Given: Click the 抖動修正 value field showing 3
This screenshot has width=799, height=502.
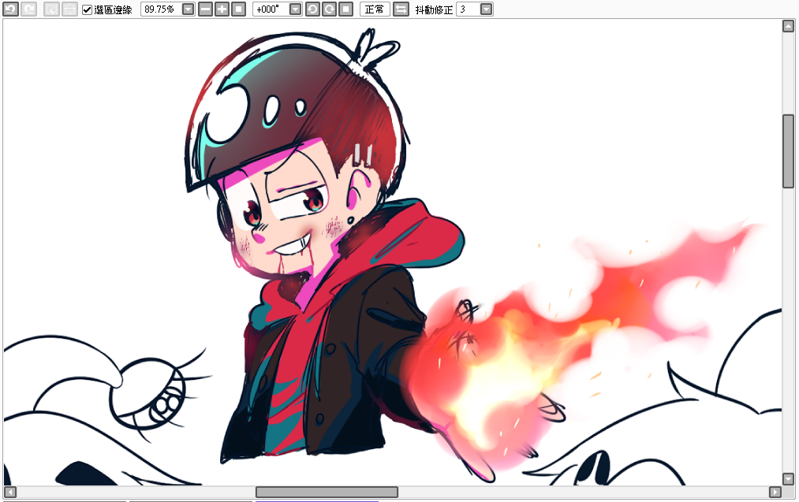Looking at the screenshot, I should pyautogui.click(x=469, y=9).
